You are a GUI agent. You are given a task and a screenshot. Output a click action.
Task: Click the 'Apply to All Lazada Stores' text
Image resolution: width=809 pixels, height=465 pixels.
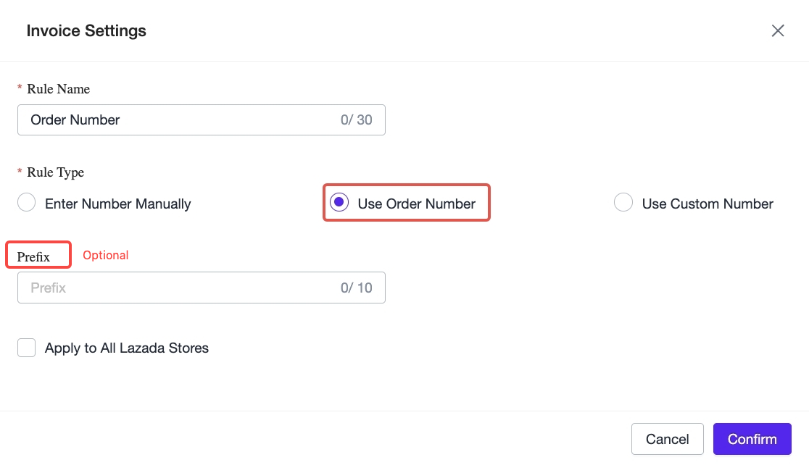point(127,348)
